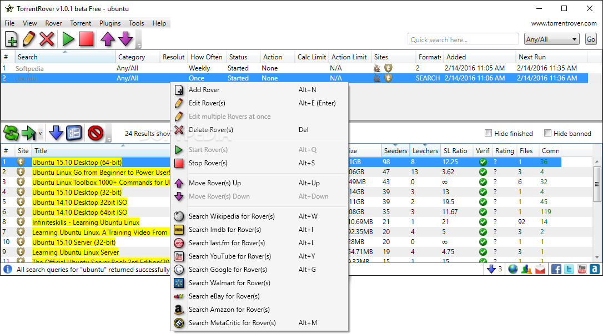
Task: Choose Delete Rover(s) in context menu
Action: [x=259, y=129]
